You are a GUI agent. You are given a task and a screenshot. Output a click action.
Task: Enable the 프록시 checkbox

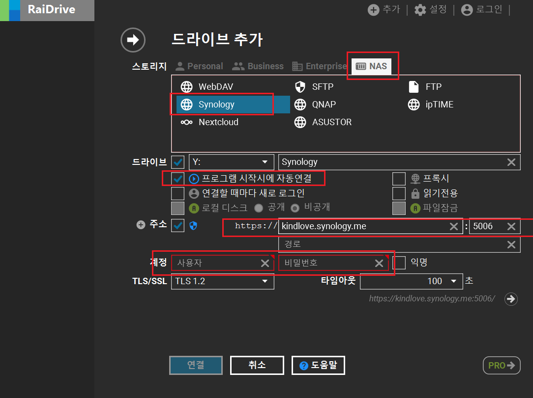pos(399,179)
